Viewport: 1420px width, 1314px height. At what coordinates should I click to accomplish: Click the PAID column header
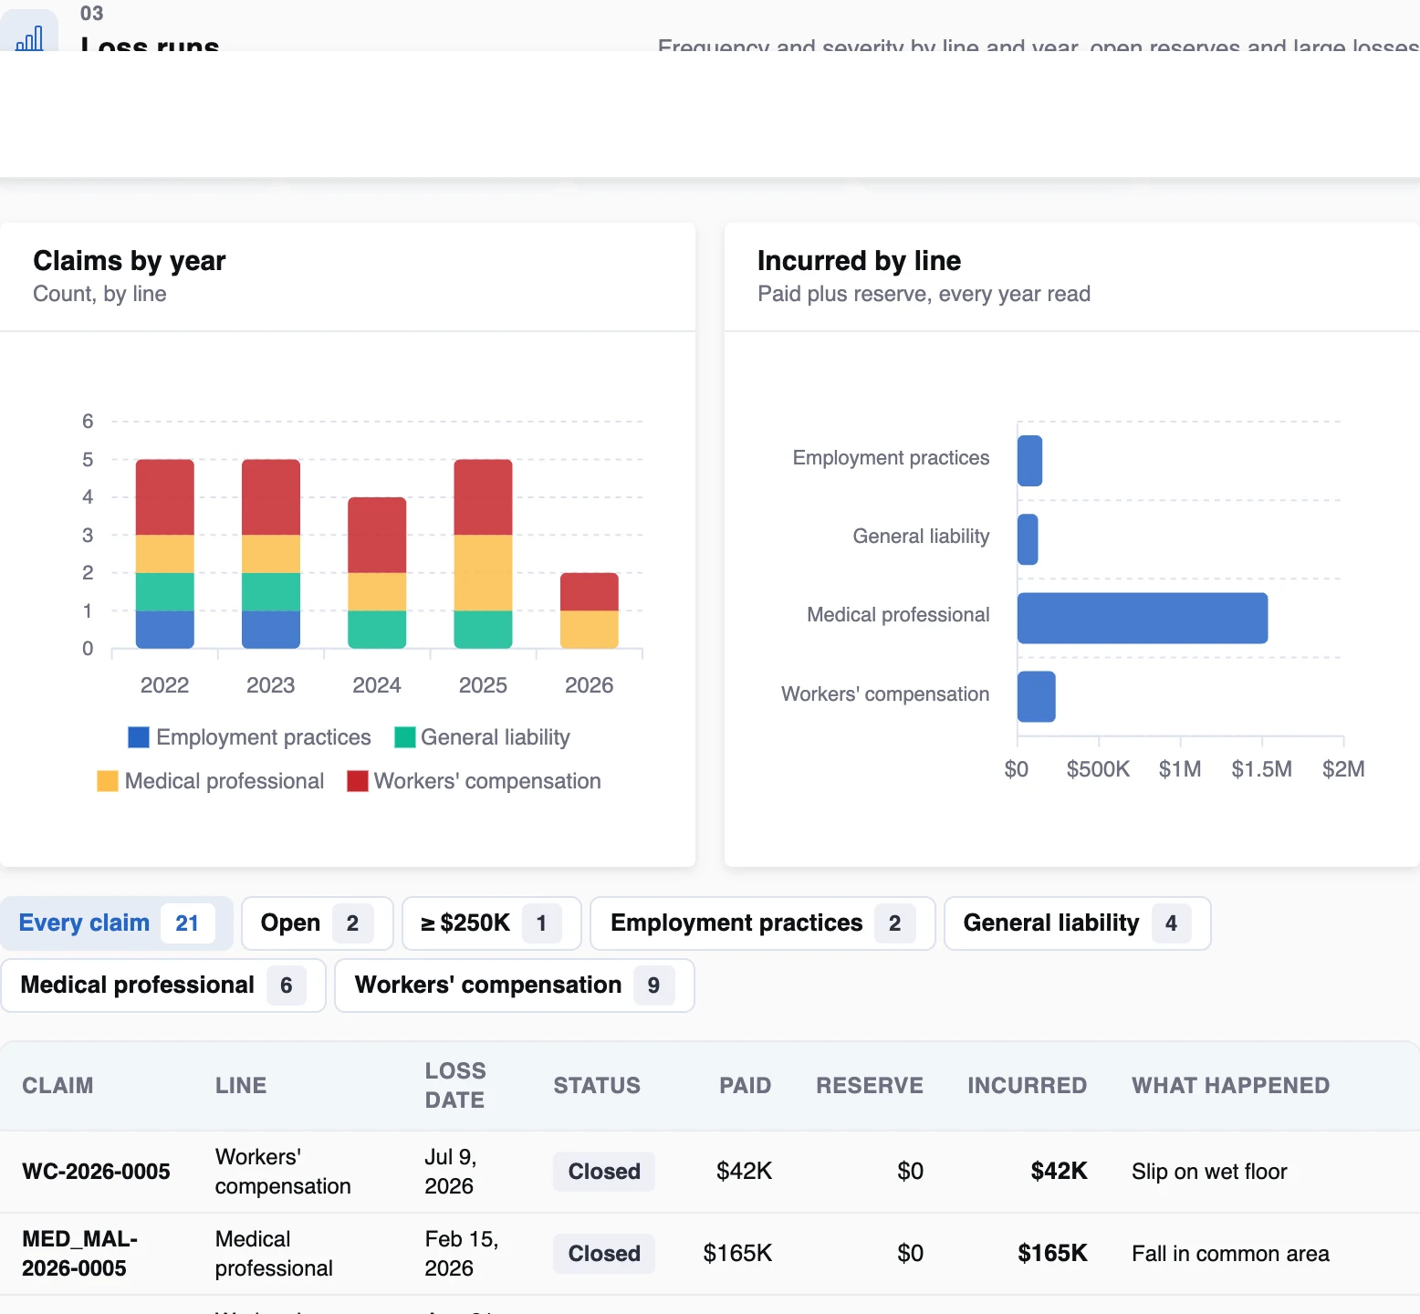[x=746, y=1086]
